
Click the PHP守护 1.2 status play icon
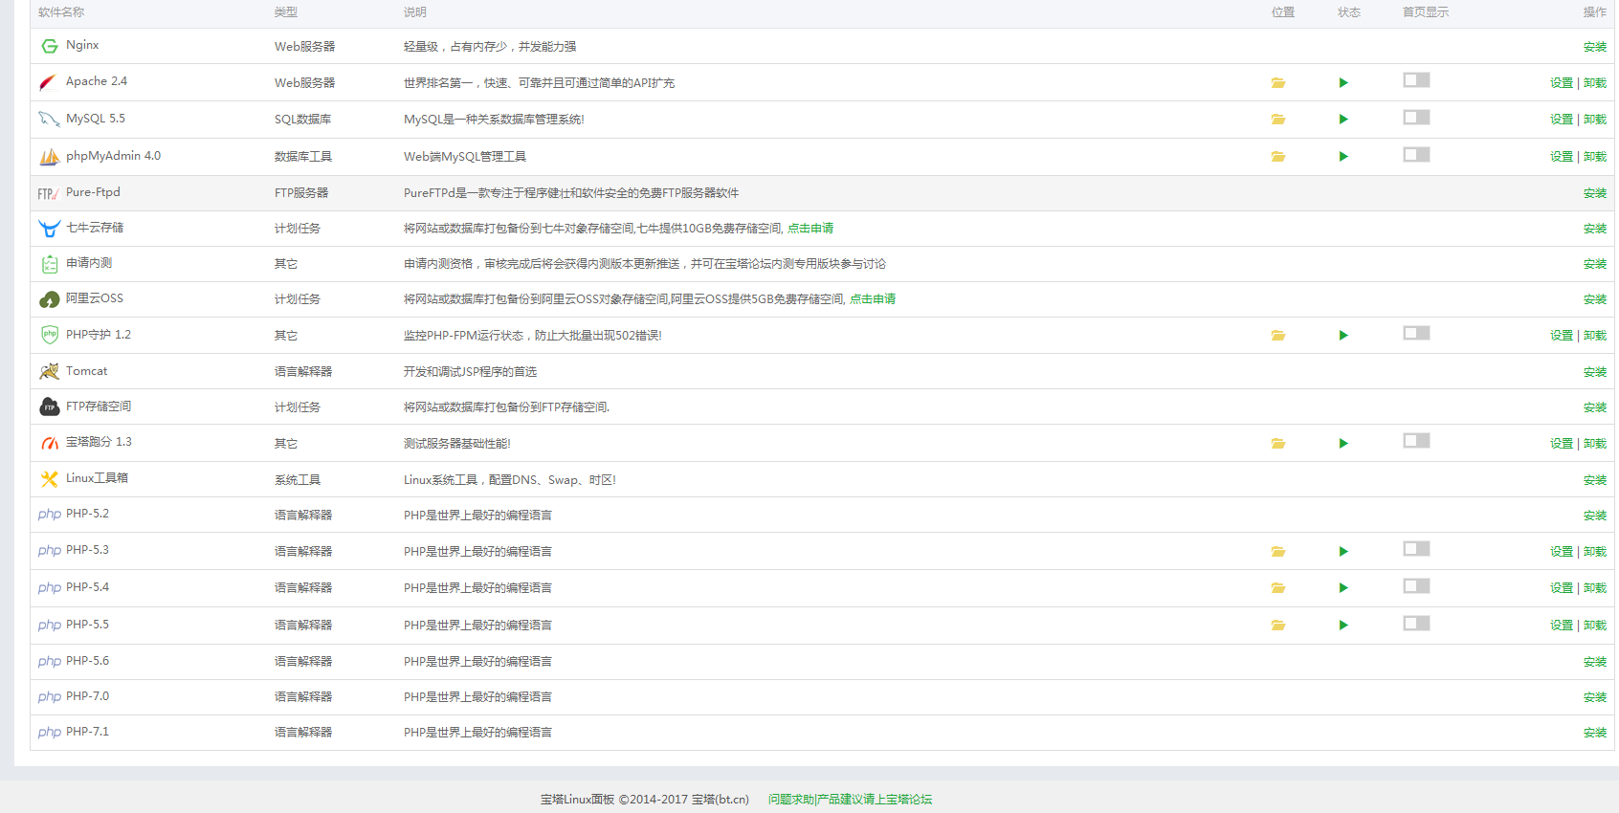(x=1343, y=336)
